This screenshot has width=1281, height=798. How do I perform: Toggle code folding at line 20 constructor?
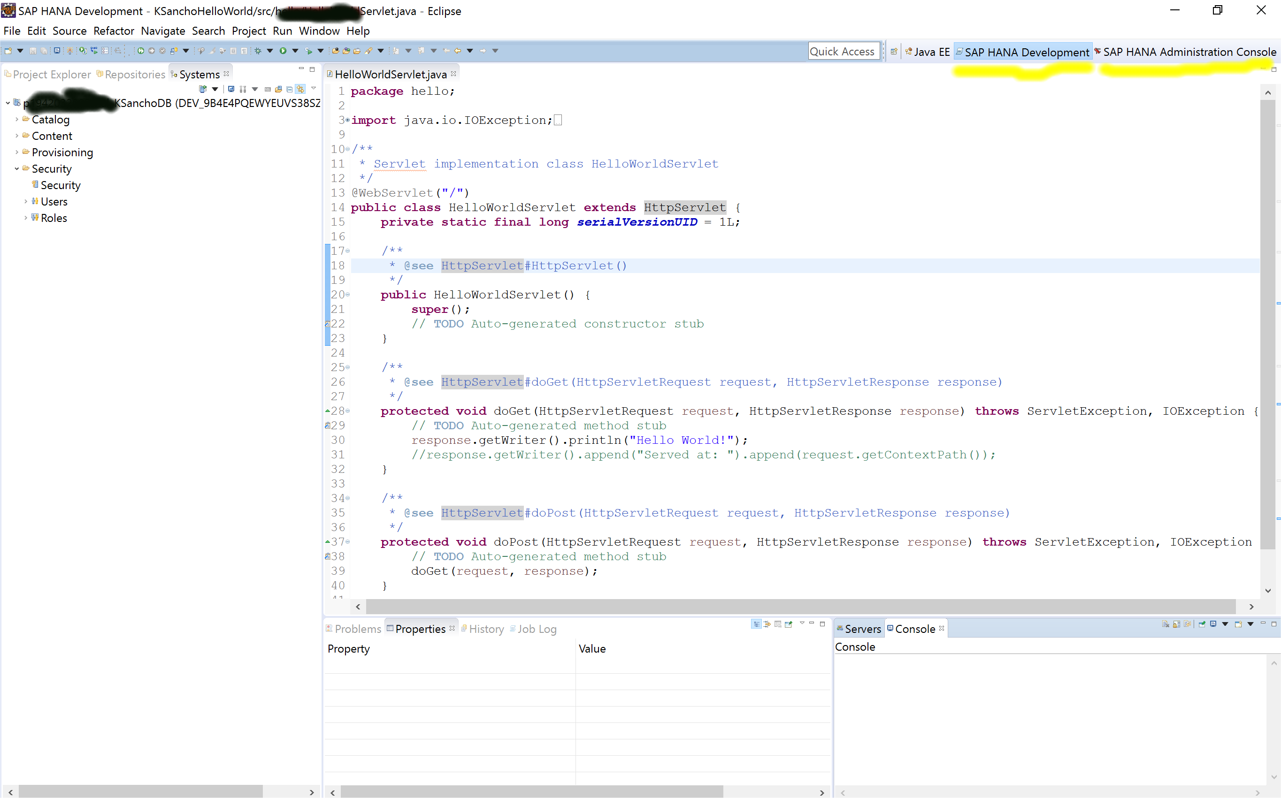[347, 295]
